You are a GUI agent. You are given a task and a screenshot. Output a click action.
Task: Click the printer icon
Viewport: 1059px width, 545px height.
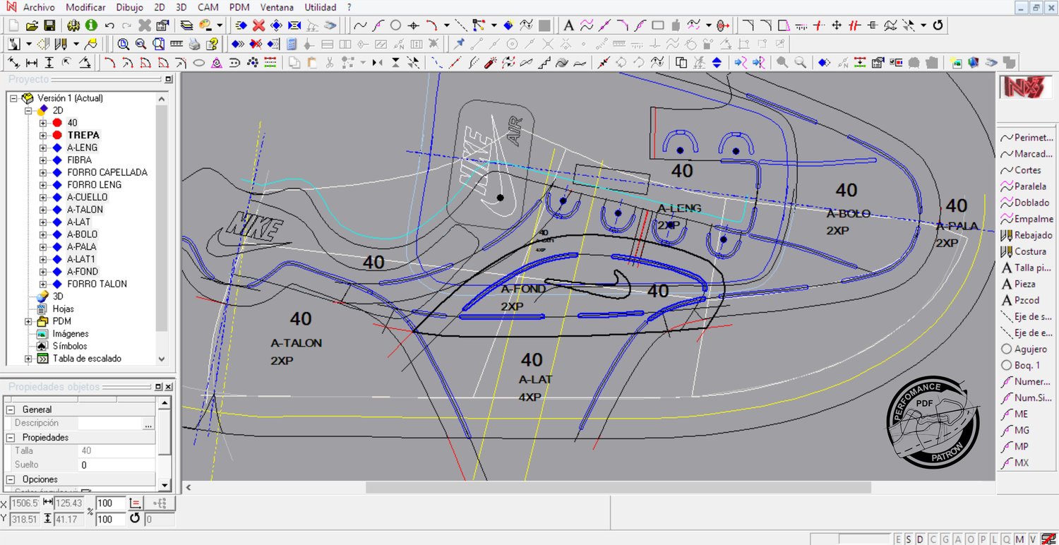(x=194, y=44)
